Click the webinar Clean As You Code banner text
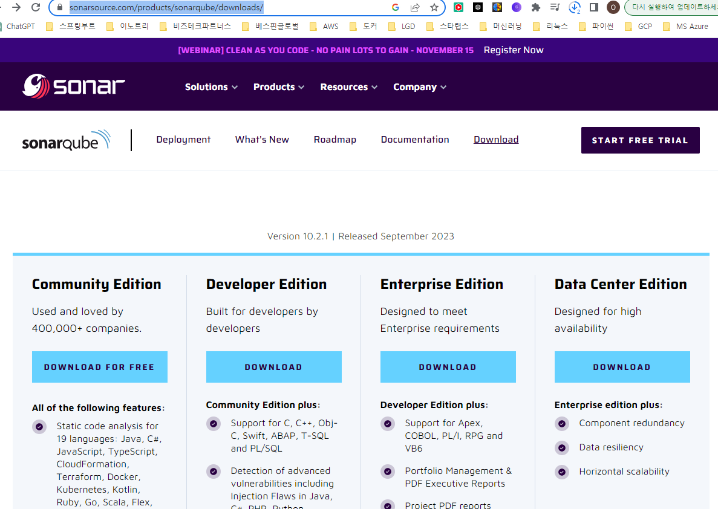Screen dimensions: 718x509 [325, 50]
